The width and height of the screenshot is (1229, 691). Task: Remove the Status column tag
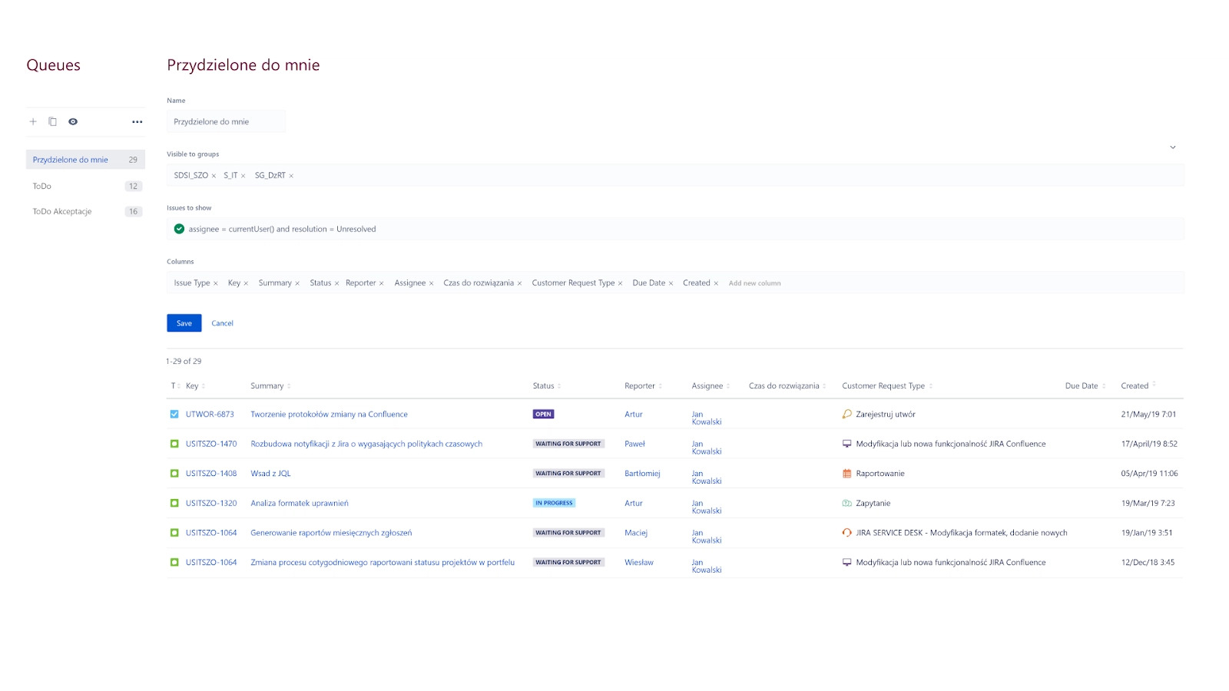click(336, 283)
